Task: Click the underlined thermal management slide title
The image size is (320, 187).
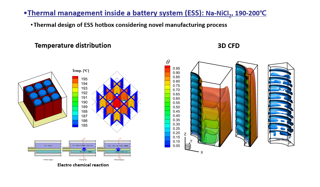Action: click(147, 13)
